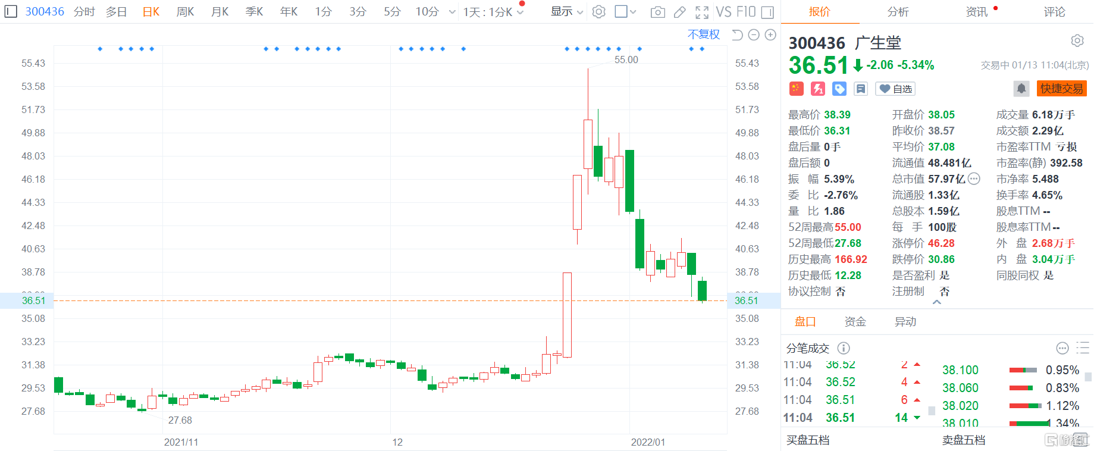Open info icon next to 分笔成交
The image size is (1094, 451).
pos(844,348)
